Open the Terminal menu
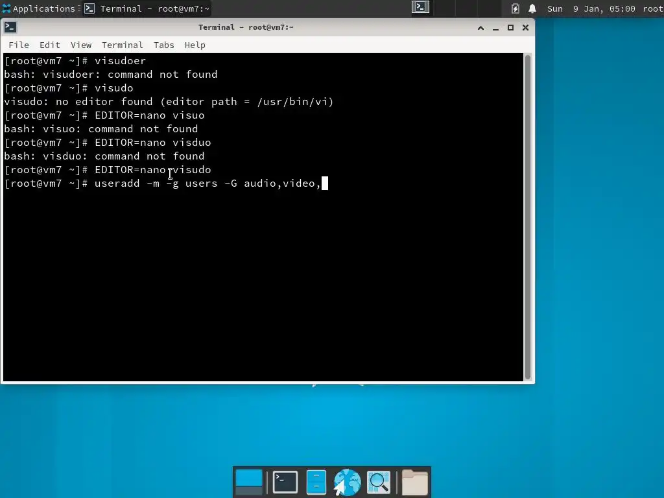Image resolution: width=664 pixels, height=498 pixels. [x=123, y=45]
